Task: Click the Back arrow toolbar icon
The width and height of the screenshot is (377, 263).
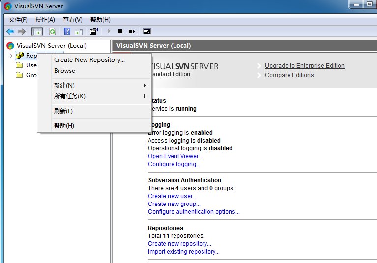Action: (10, 31)
